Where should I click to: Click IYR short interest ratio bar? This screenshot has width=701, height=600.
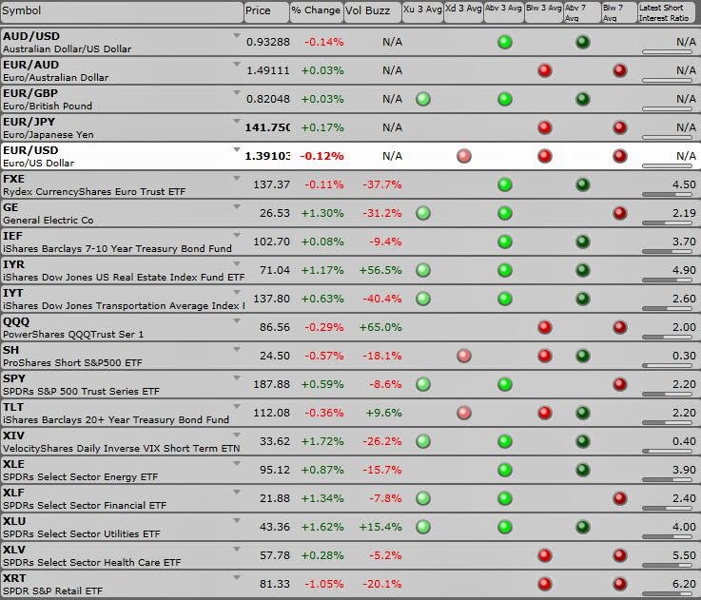[667, 280]
